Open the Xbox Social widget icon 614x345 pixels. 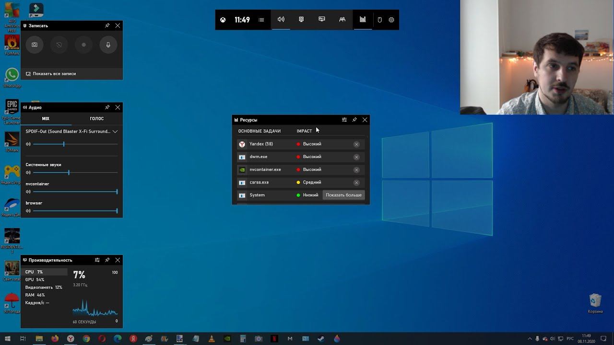point(342,20)
